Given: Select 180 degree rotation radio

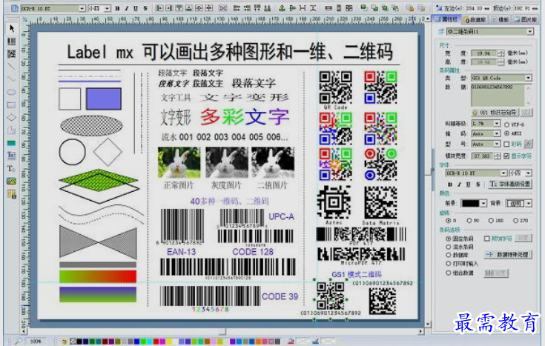Looking at the screenshot, I should (491, 220).
